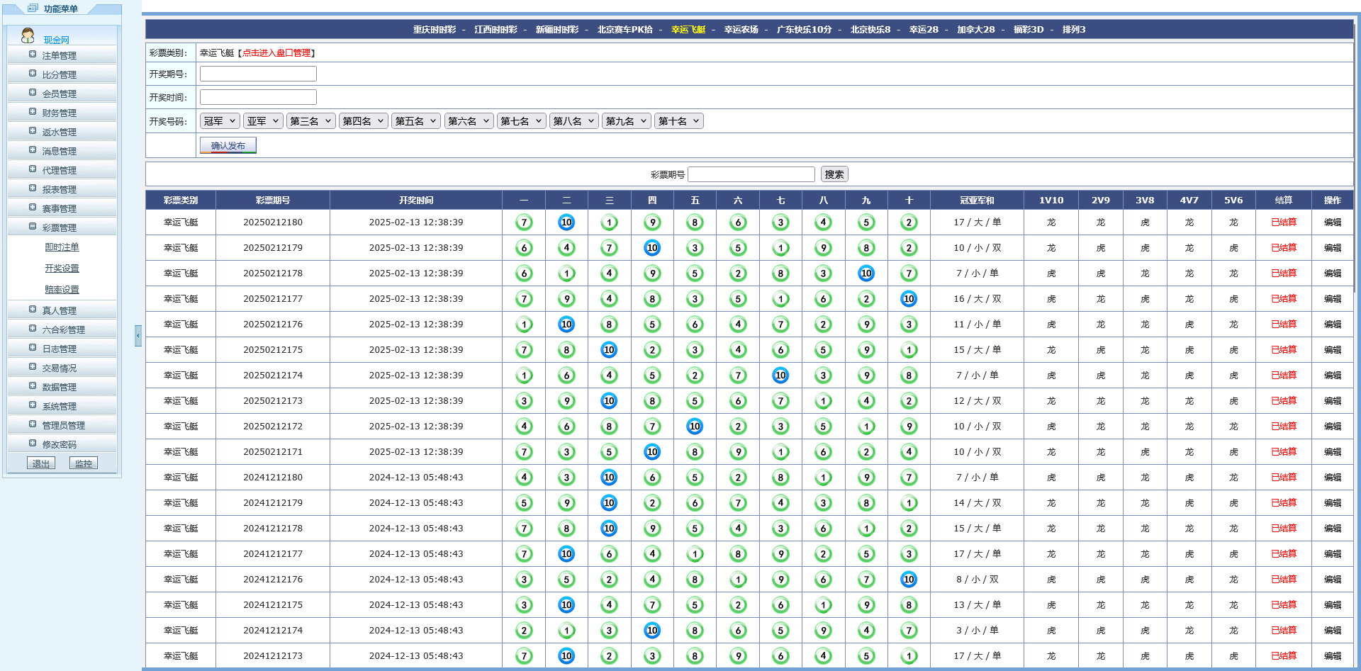Click the 开奖期号 input field
1361x671 pixels.
click(x=258, y=74)
